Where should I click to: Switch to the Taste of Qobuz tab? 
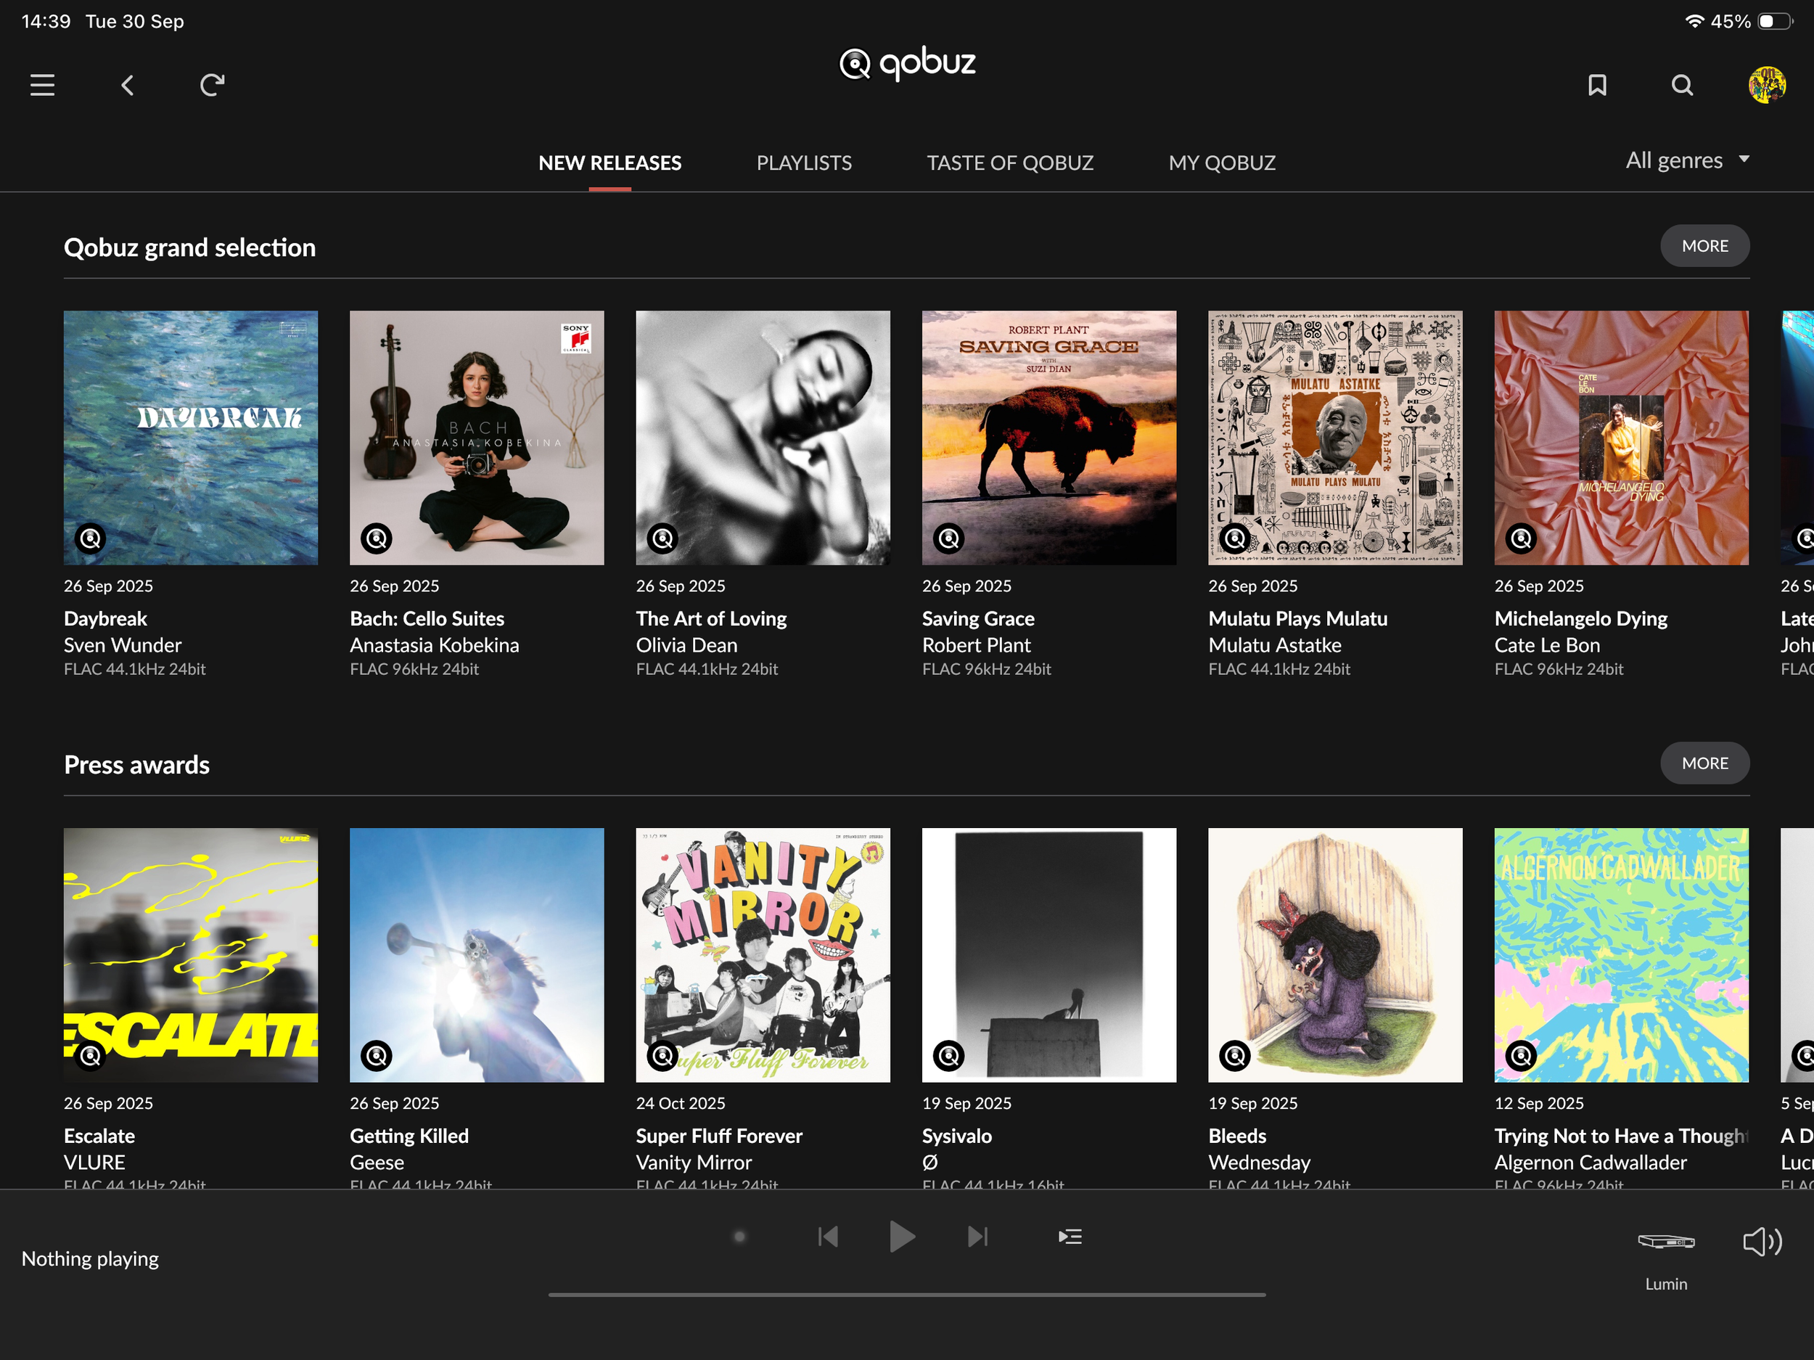click(1009, 163)
